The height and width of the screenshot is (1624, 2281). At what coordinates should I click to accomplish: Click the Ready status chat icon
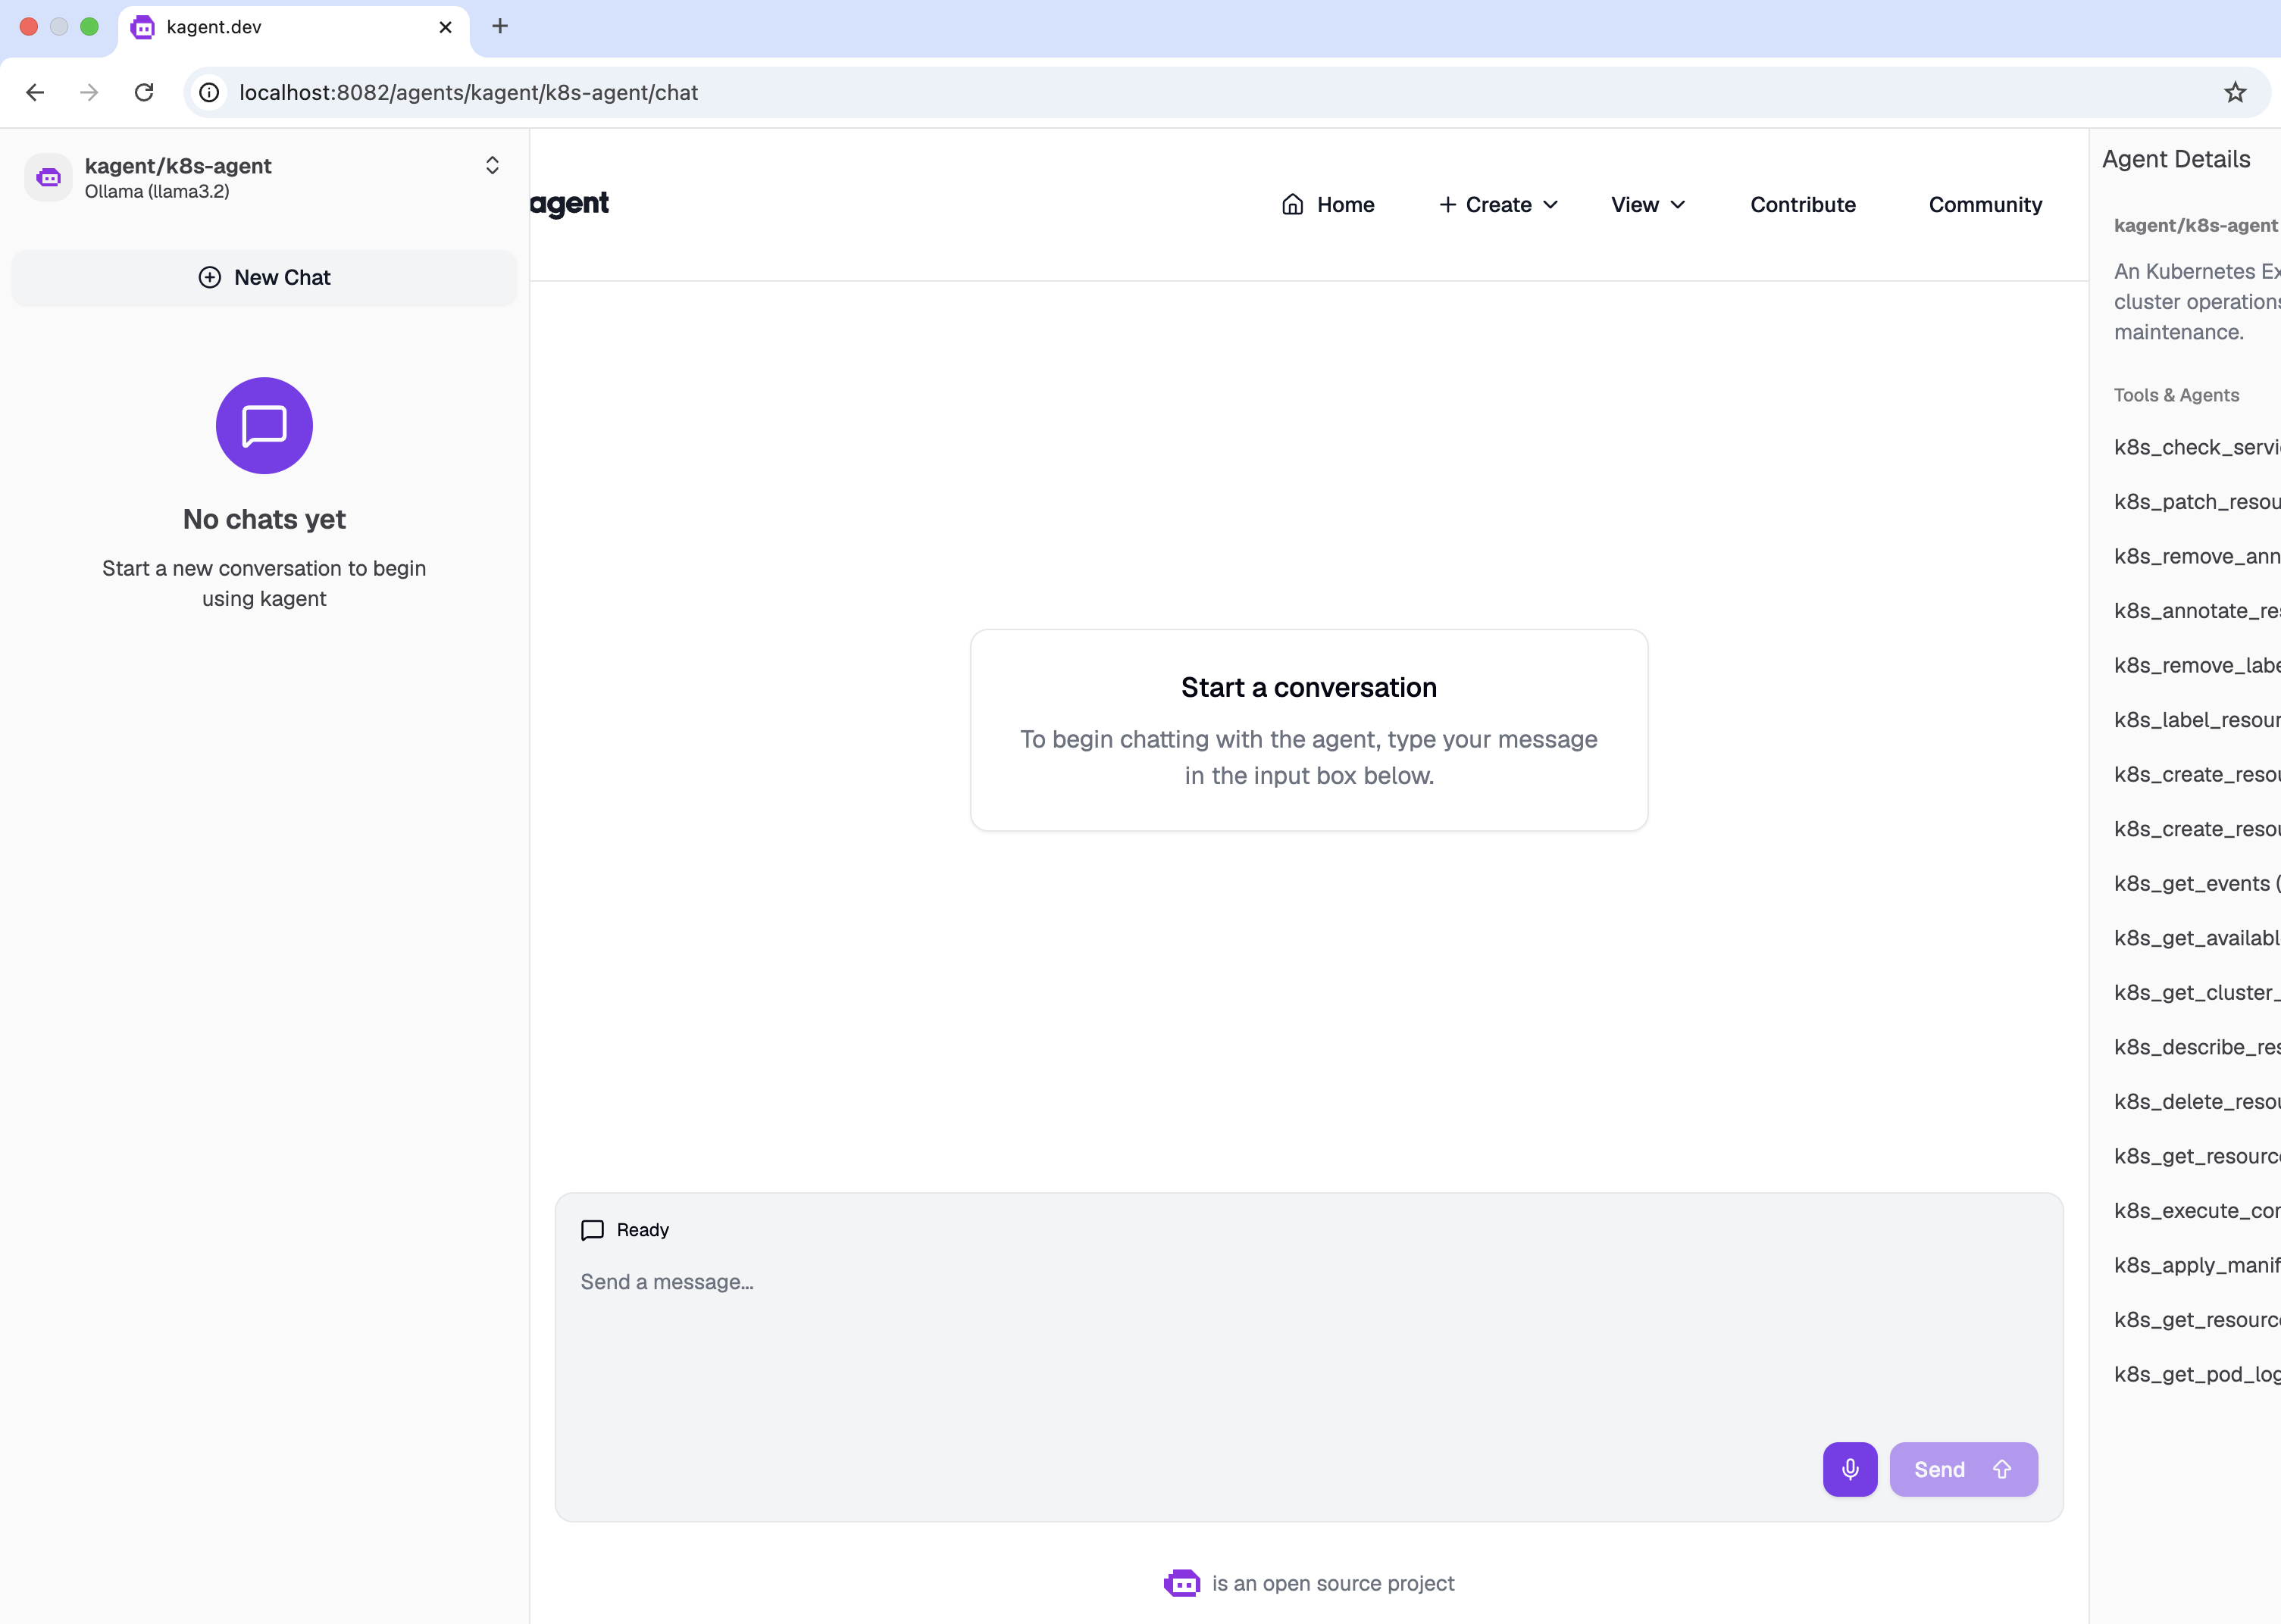pyautogui.click(x=593, y=1229)
